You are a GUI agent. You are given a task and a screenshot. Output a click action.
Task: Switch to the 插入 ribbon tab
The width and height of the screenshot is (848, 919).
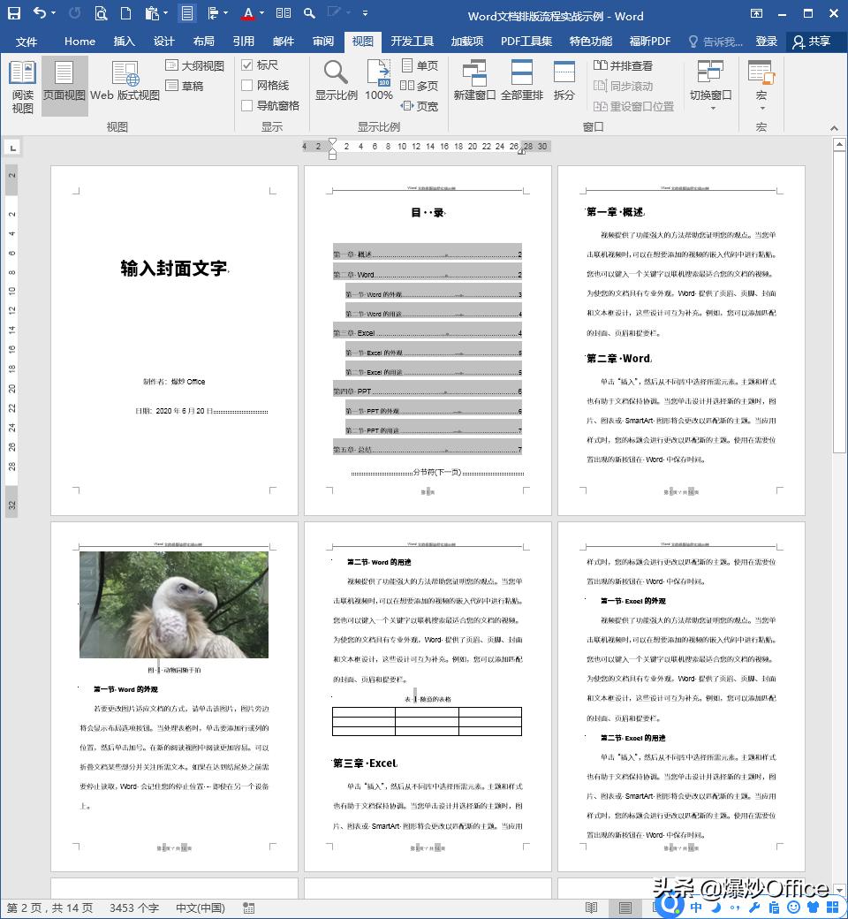click(124, 41)
